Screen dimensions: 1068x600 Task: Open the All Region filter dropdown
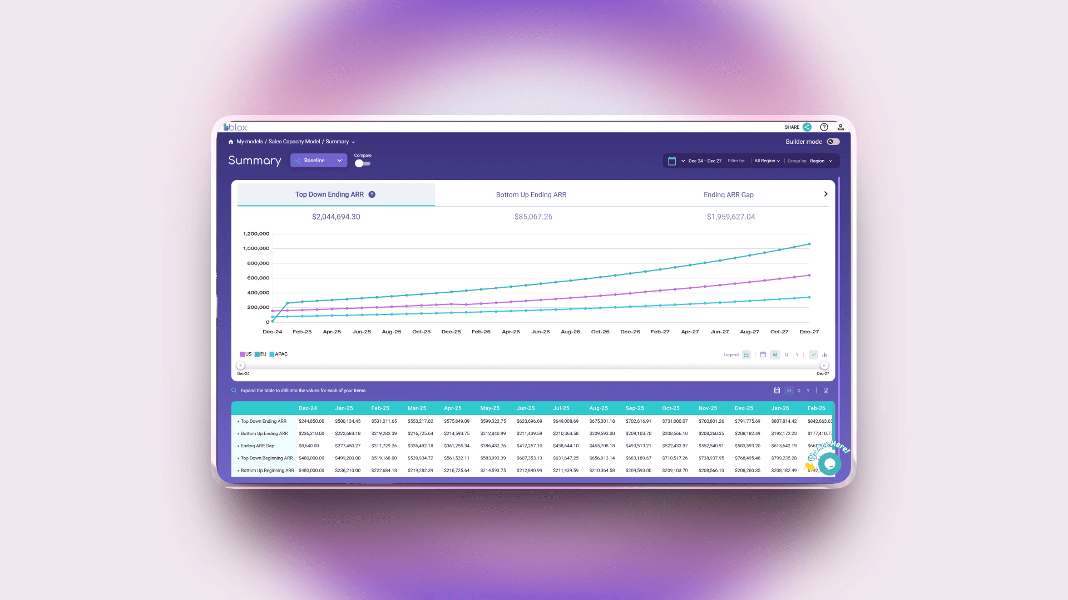click(x=767, y=161)
